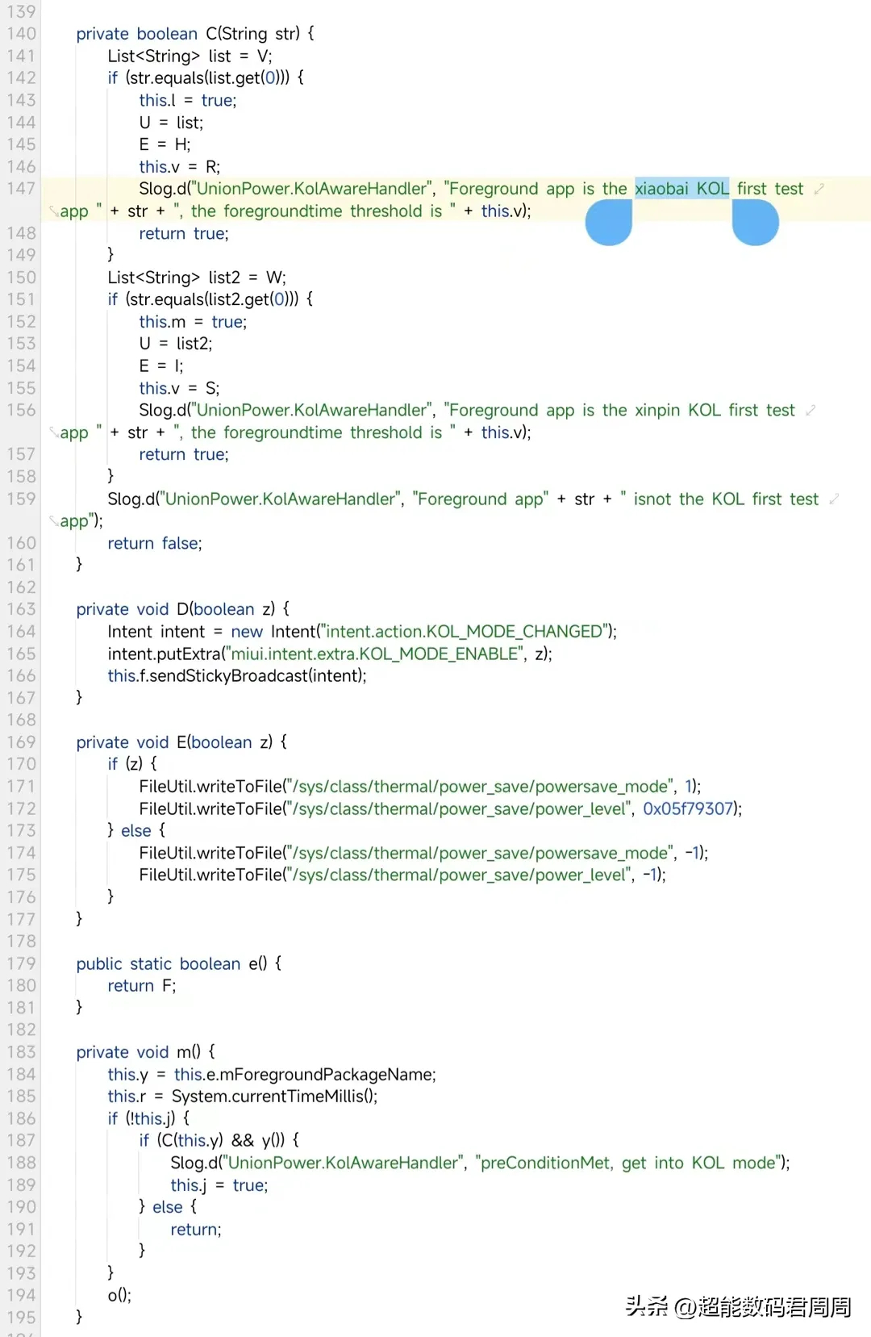Click the word 'xinpin' on line 156

(x=657, y=410)
